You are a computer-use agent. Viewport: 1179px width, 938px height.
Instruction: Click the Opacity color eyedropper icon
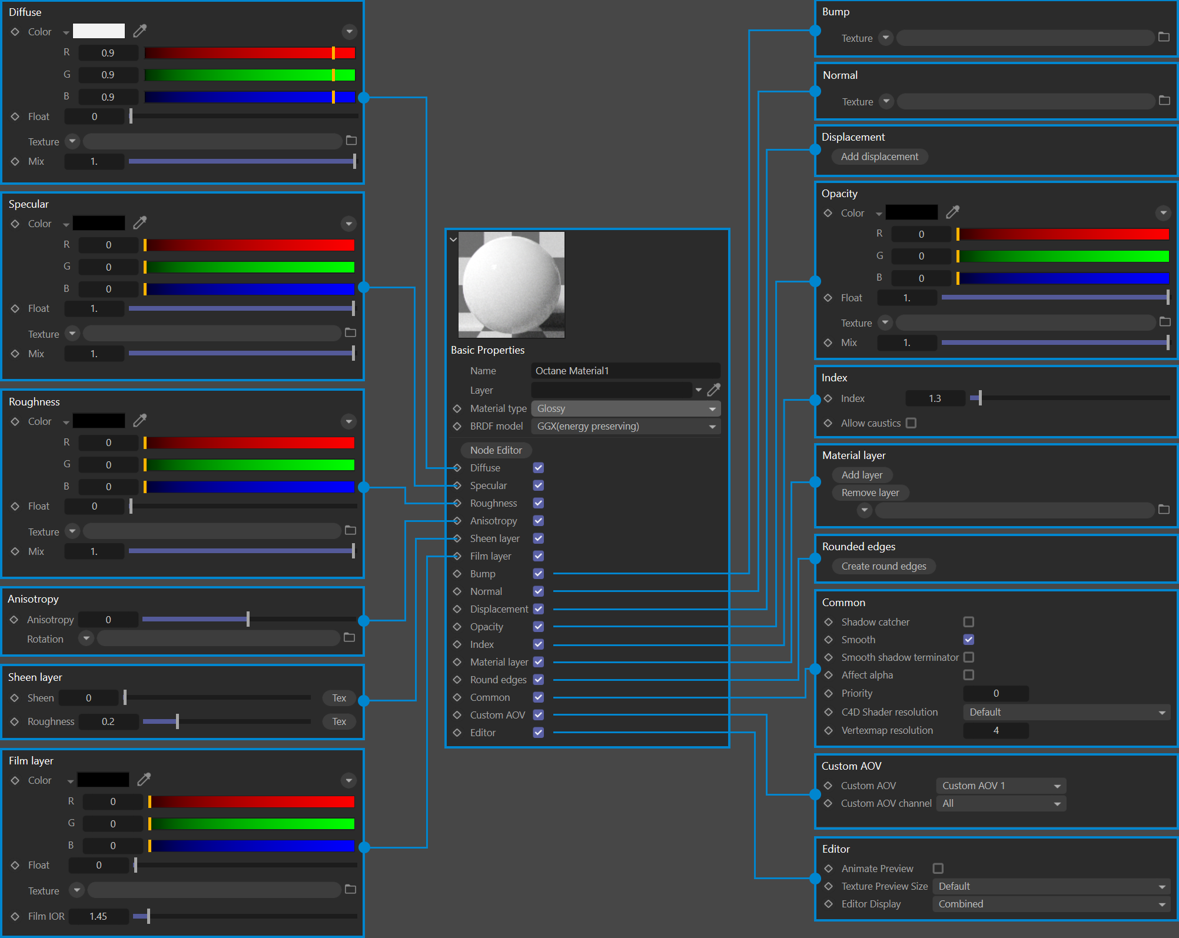click(x=952, y=212)
